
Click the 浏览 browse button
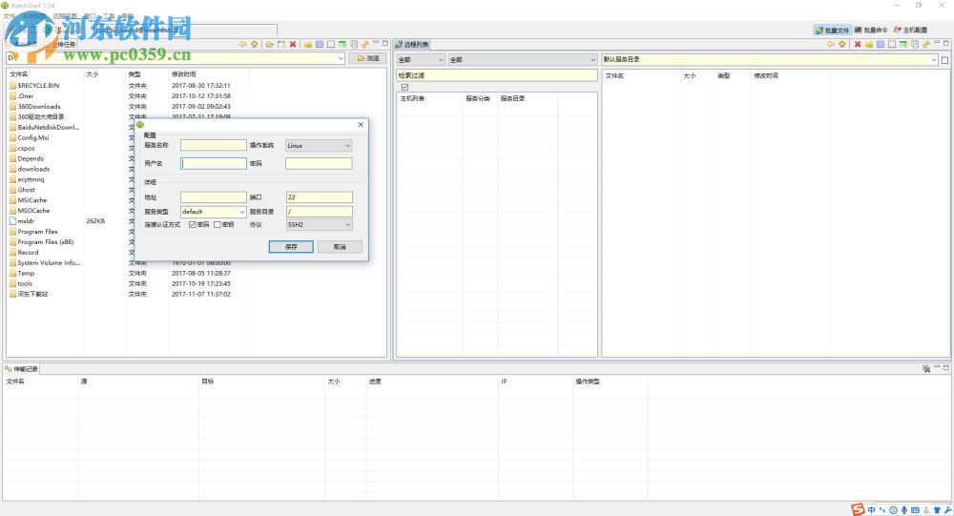pos(367,58)
